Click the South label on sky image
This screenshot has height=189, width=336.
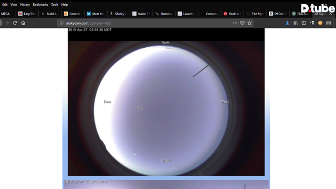(x=166, y=161)
